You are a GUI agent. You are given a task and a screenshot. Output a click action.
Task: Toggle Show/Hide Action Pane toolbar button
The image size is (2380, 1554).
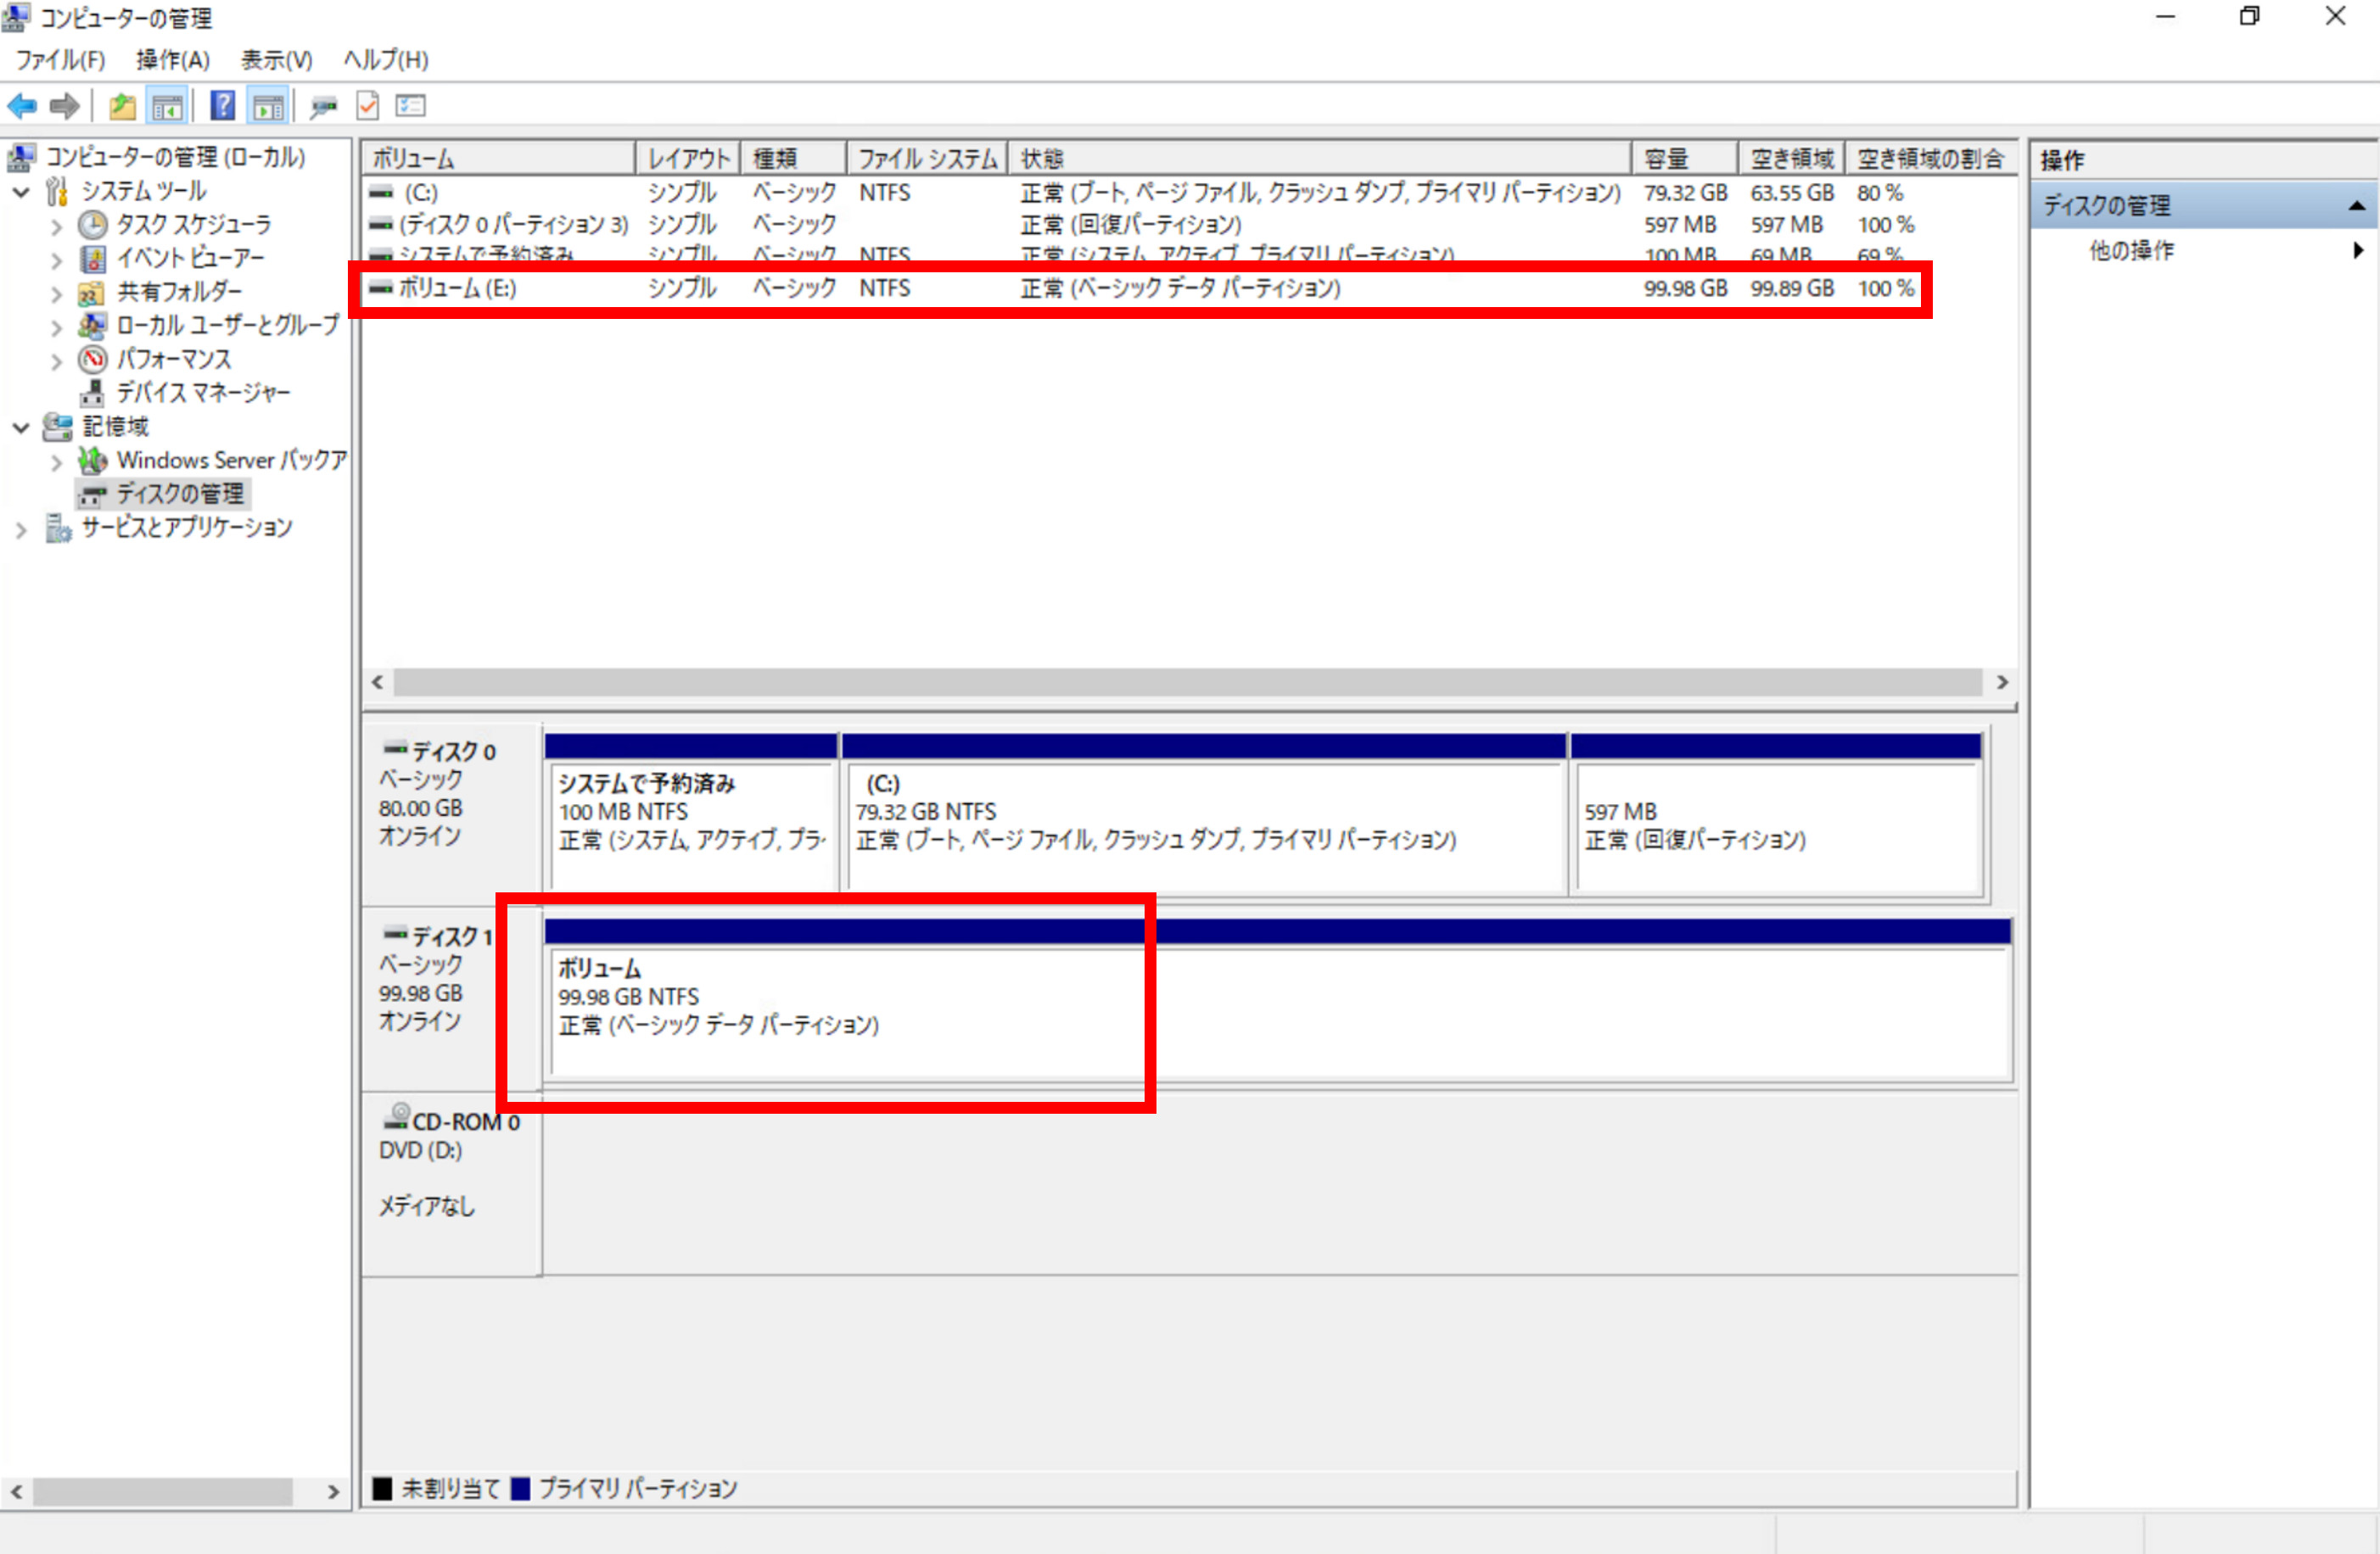(268, 106)
